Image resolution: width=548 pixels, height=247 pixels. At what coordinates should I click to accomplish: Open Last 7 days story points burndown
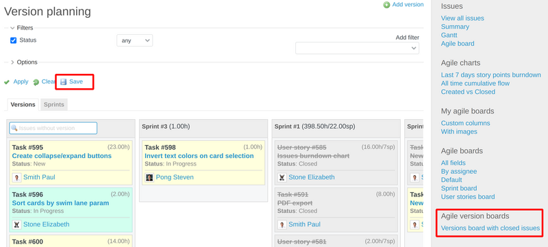(490, 75)
